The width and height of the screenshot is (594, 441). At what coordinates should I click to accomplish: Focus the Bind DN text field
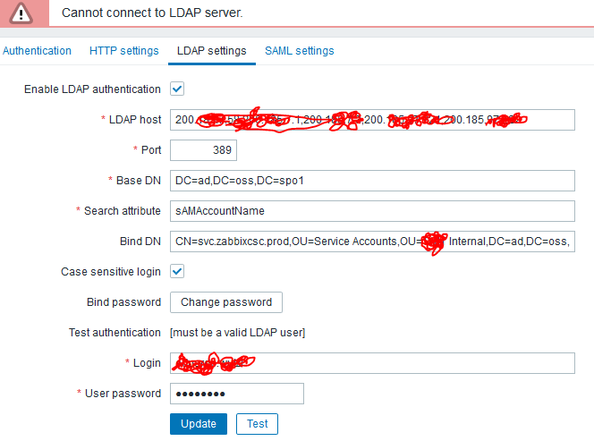point(371,242)
